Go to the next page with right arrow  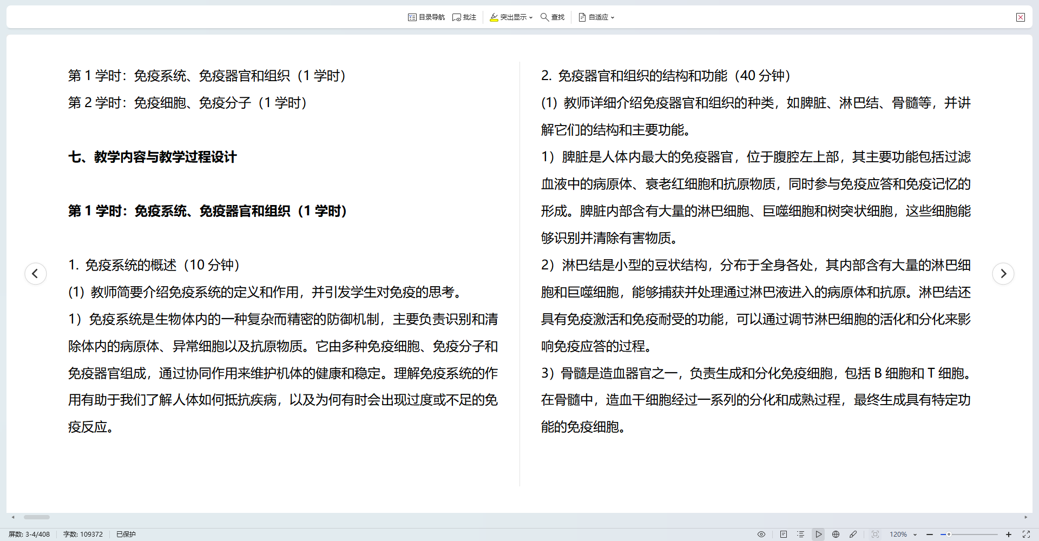pos(1003,274)
